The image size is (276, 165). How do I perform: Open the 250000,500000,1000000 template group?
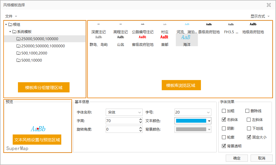tap(43, 46)
